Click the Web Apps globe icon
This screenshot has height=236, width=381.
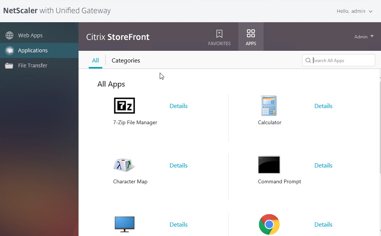coord(9,35)
